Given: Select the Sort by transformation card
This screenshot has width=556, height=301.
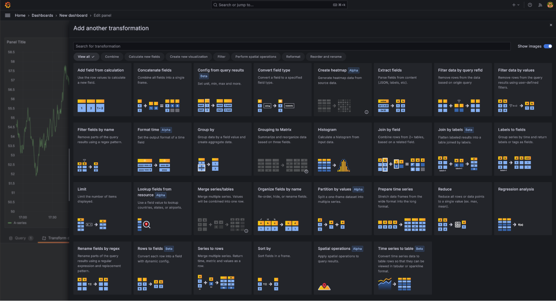Looking at the screenshot, I should point(282,268).
